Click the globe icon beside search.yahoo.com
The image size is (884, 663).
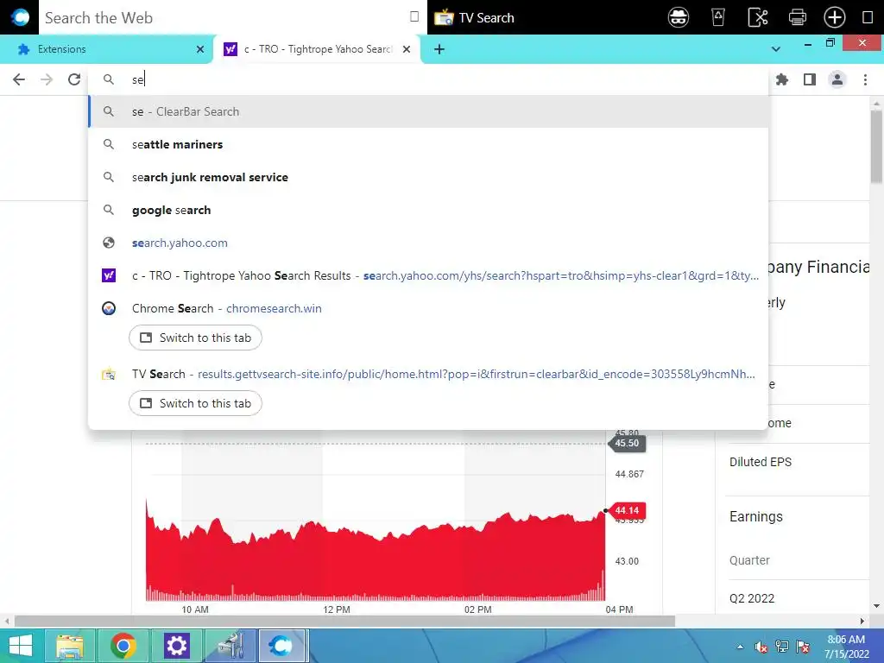coord(109,243)
